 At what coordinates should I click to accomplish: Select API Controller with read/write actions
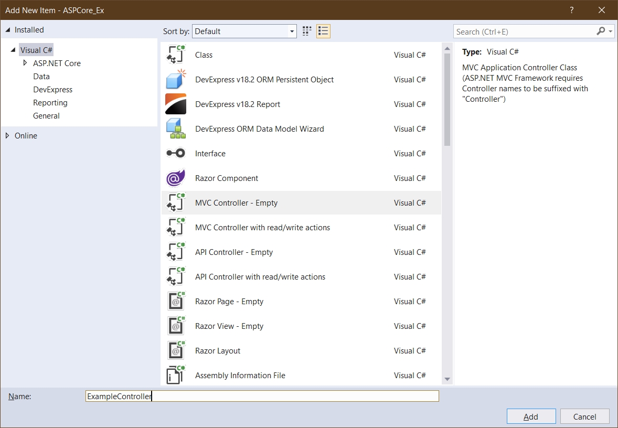[260, 276]
